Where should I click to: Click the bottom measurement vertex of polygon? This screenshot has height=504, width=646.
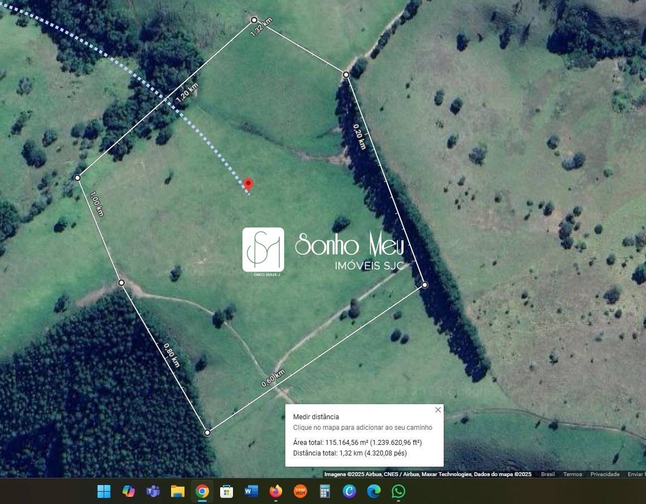coord(207,433)
